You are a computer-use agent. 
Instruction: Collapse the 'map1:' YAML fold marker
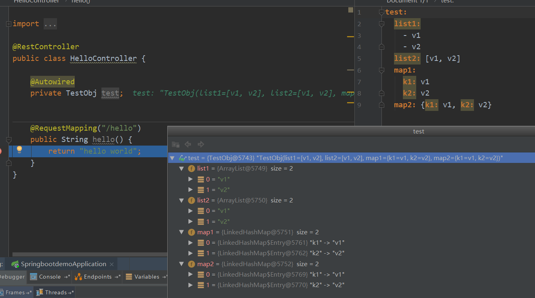click(381, 71)
